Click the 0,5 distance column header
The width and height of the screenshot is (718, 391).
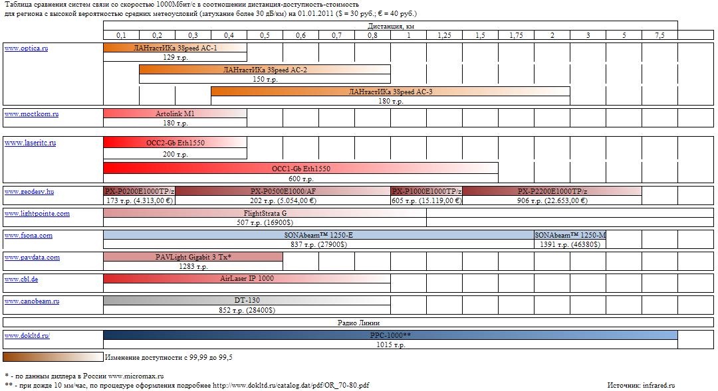265,35
